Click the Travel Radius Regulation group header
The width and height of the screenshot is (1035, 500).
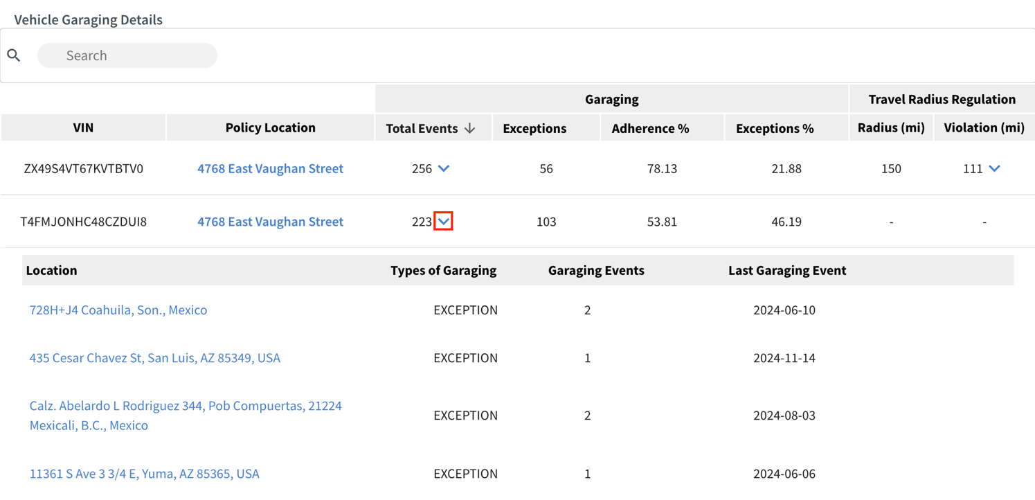click(942, 99)
